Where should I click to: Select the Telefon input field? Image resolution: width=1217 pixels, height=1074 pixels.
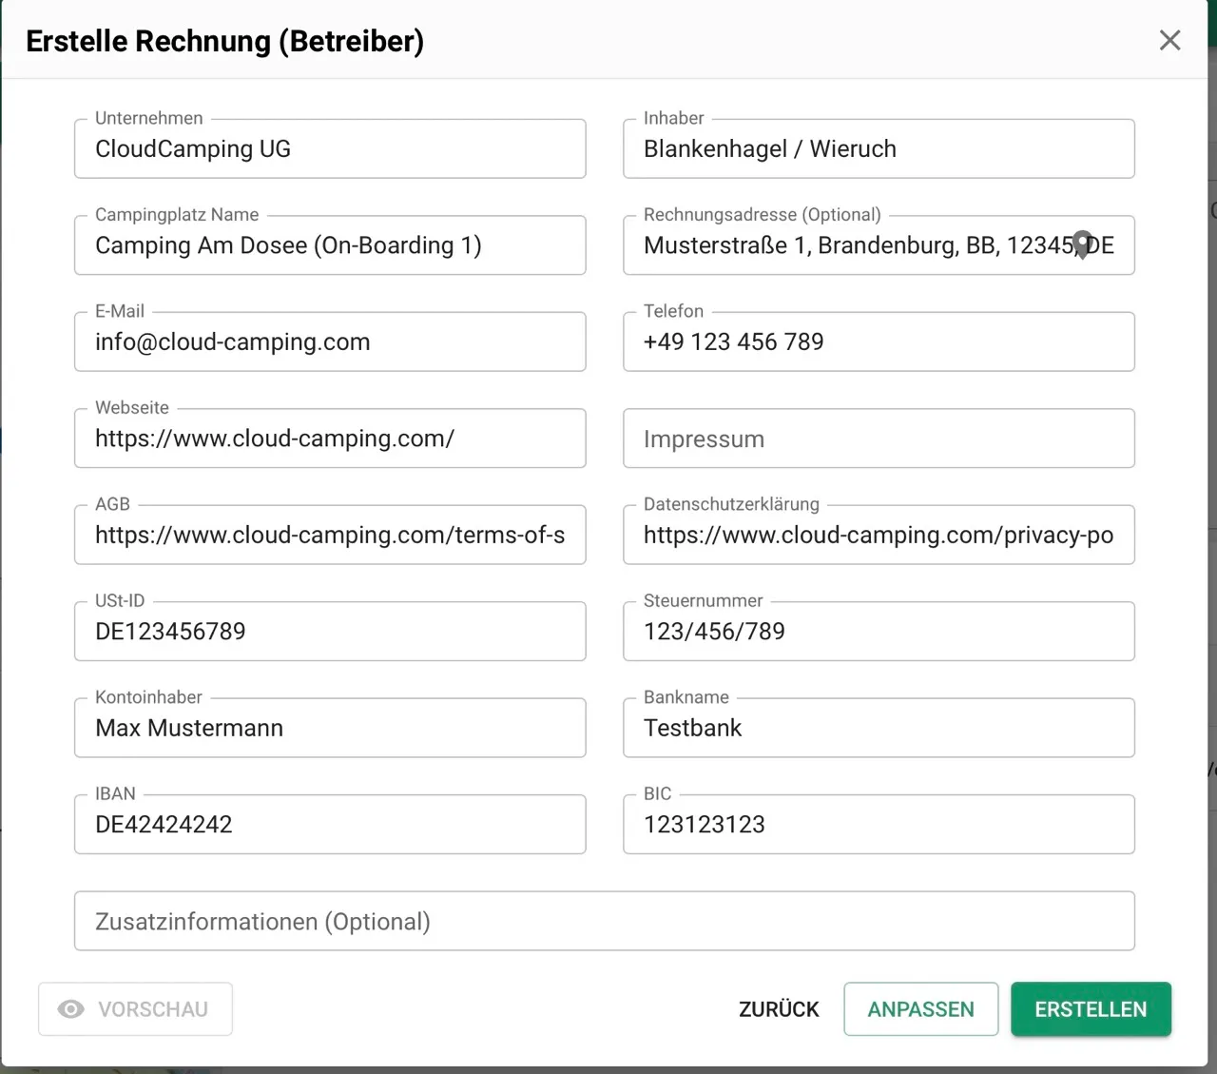[879, 342]
